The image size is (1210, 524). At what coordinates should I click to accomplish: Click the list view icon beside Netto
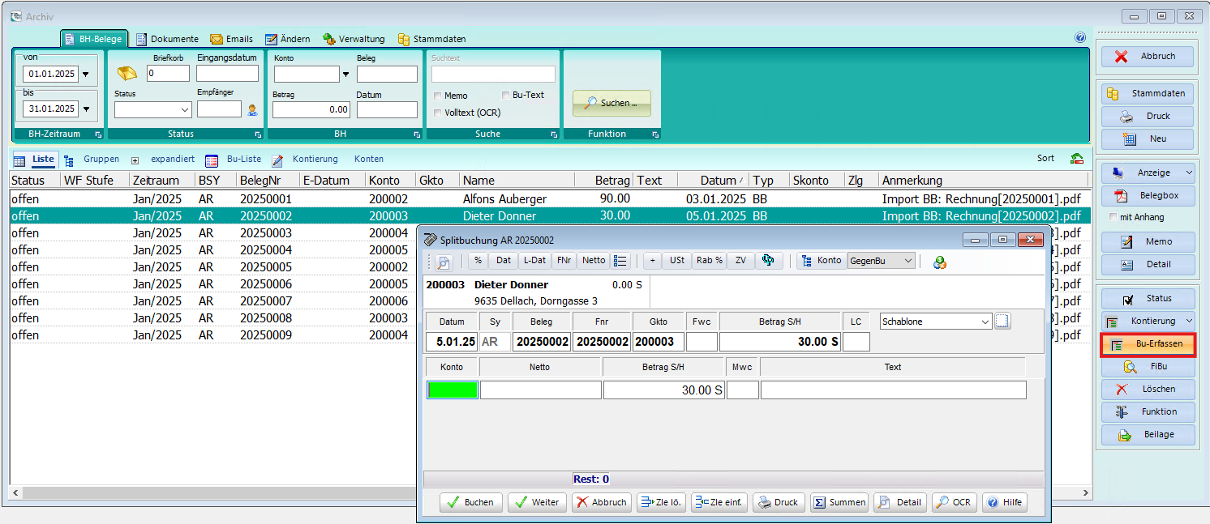click(x=620, y=261)
